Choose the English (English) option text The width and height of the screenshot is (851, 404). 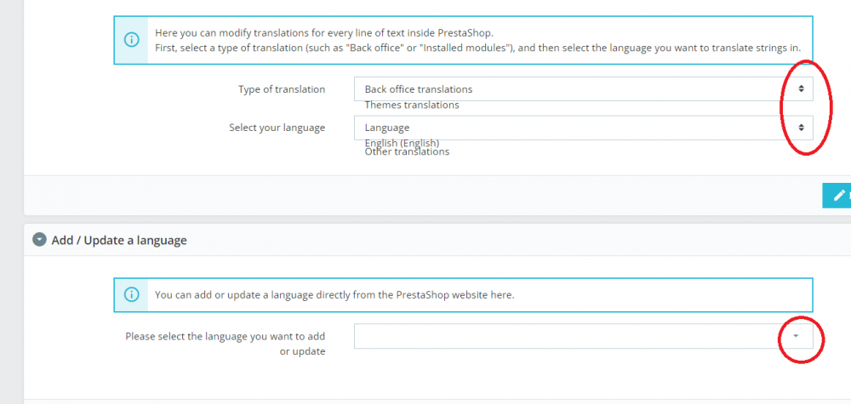coord(401,143)
